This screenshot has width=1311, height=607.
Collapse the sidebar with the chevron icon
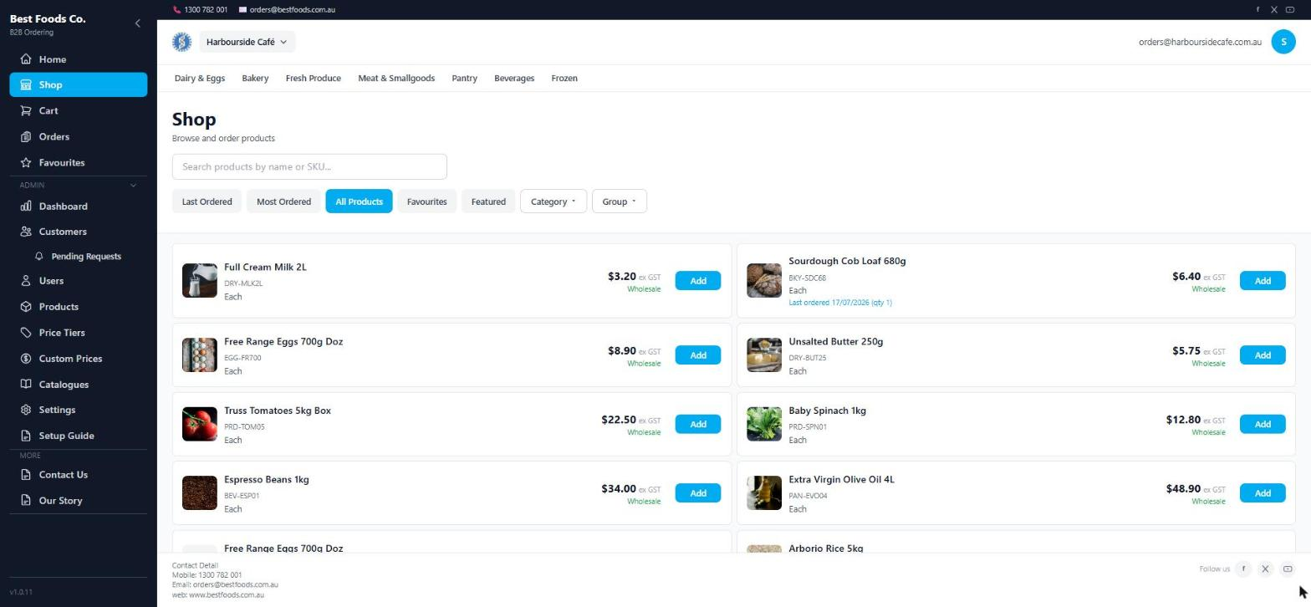tap(138, 23)
